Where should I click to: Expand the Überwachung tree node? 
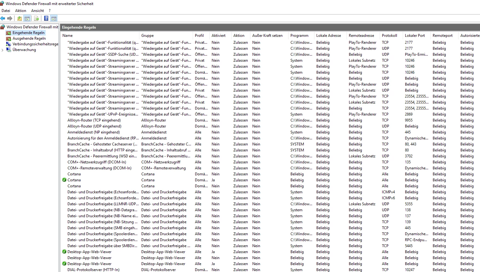[x=3, y=50]
